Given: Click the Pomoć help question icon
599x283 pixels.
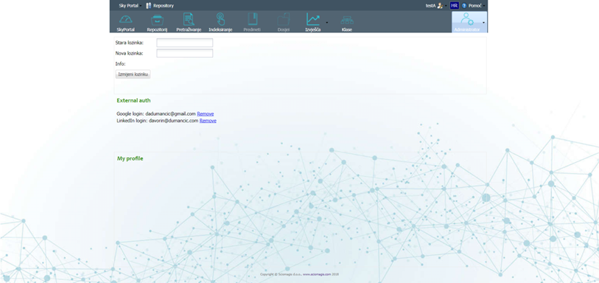Looking at the screenshot, I should tap(464, 6).
